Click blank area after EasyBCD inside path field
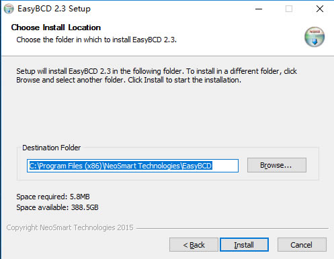The image size is (334, 259). coord(225,166)
